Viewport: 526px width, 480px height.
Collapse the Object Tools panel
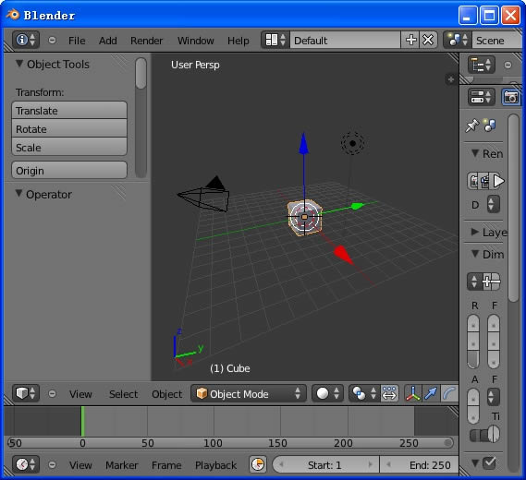19,64
